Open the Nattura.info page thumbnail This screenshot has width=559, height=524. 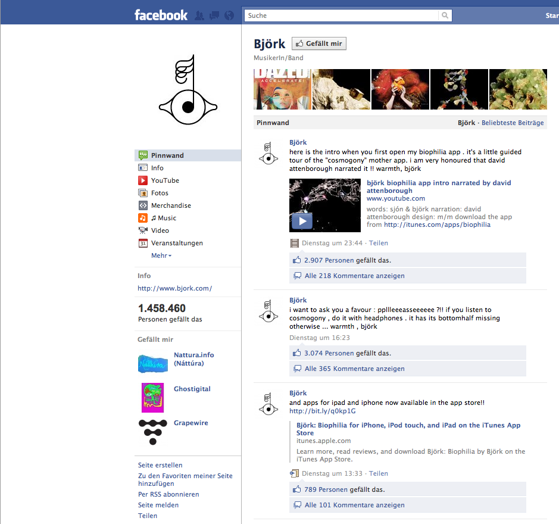pos(152,363)
